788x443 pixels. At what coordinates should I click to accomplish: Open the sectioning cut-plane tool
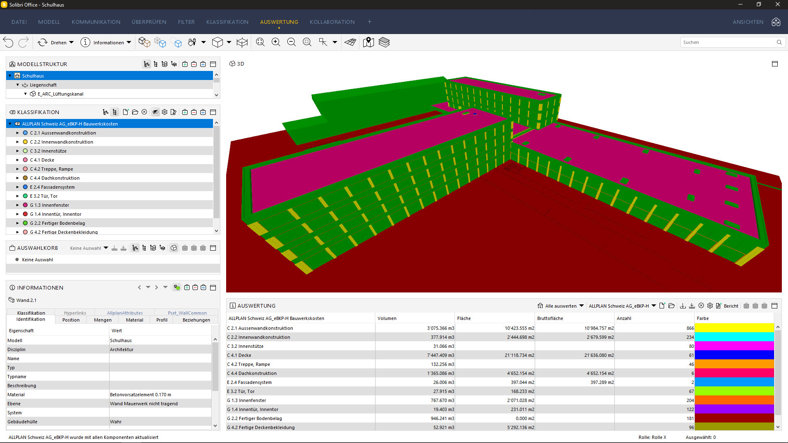242,42
